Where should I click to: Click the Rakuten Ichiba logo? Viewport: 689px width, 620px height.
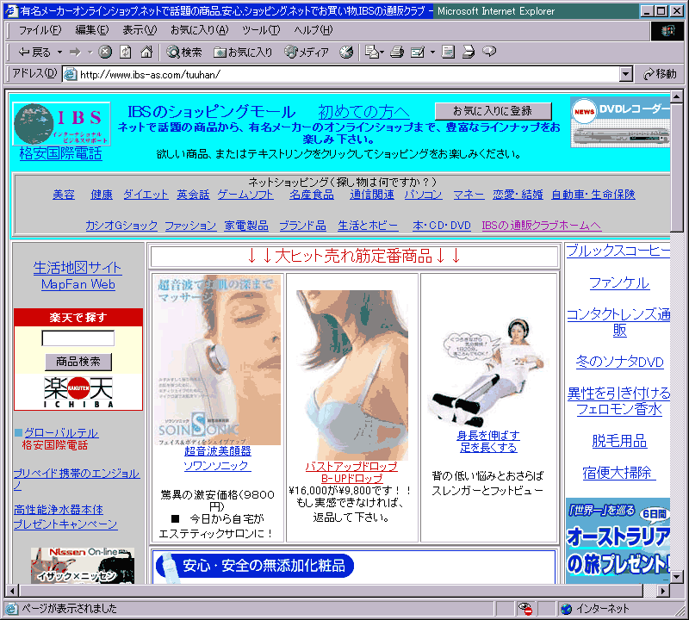tap(78, 392)
